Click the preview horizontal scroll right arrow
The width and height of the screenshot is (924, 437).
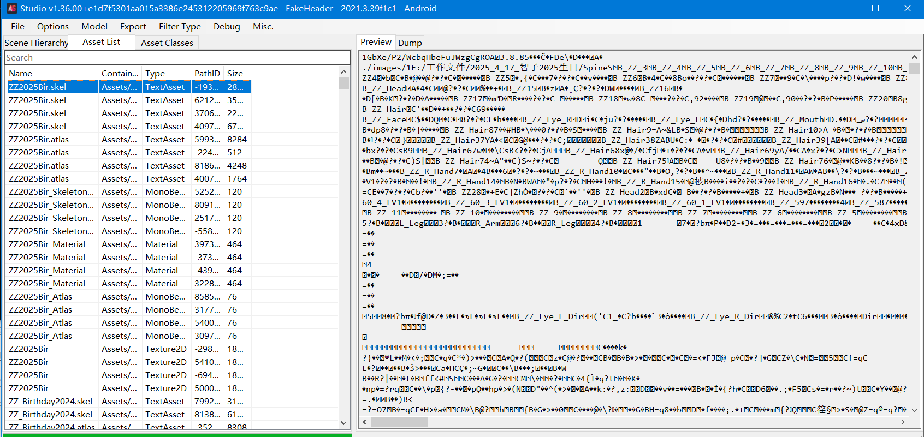click(903, 422)
